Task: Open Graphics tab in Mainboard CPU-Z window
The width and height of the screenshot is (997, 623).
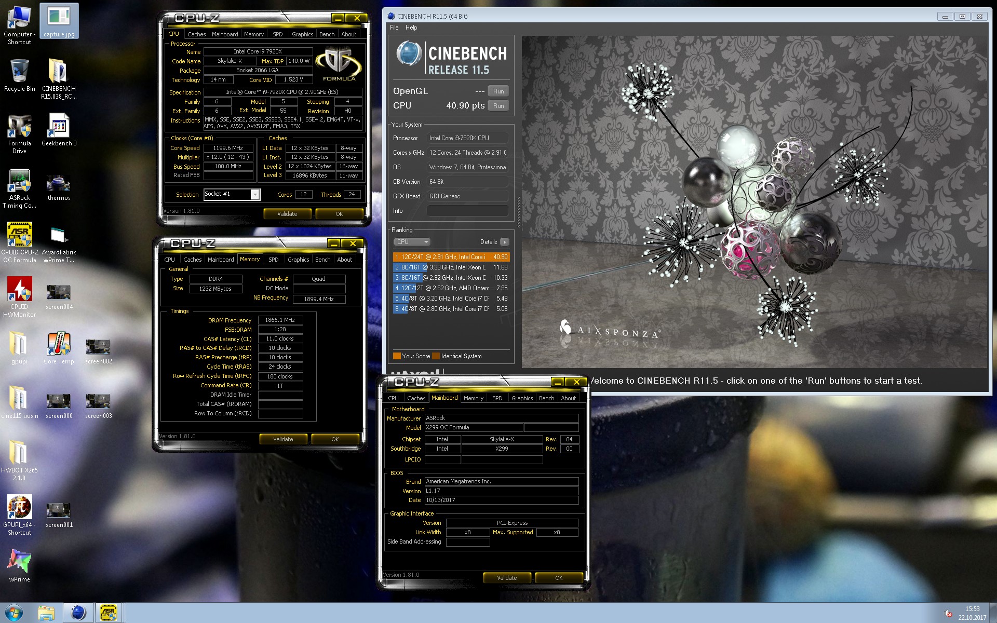Action: click(522, 398)
